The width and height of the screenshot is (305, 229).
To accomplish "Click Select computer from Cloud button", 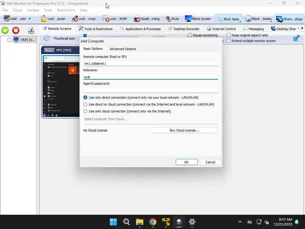I will coord(106,119).
